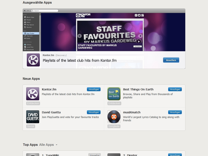Image resolution: width=208 pixels, height=156 pixels.
Task: Click the sidebar scrollbar in banner
Action: [x=40, y=32]
